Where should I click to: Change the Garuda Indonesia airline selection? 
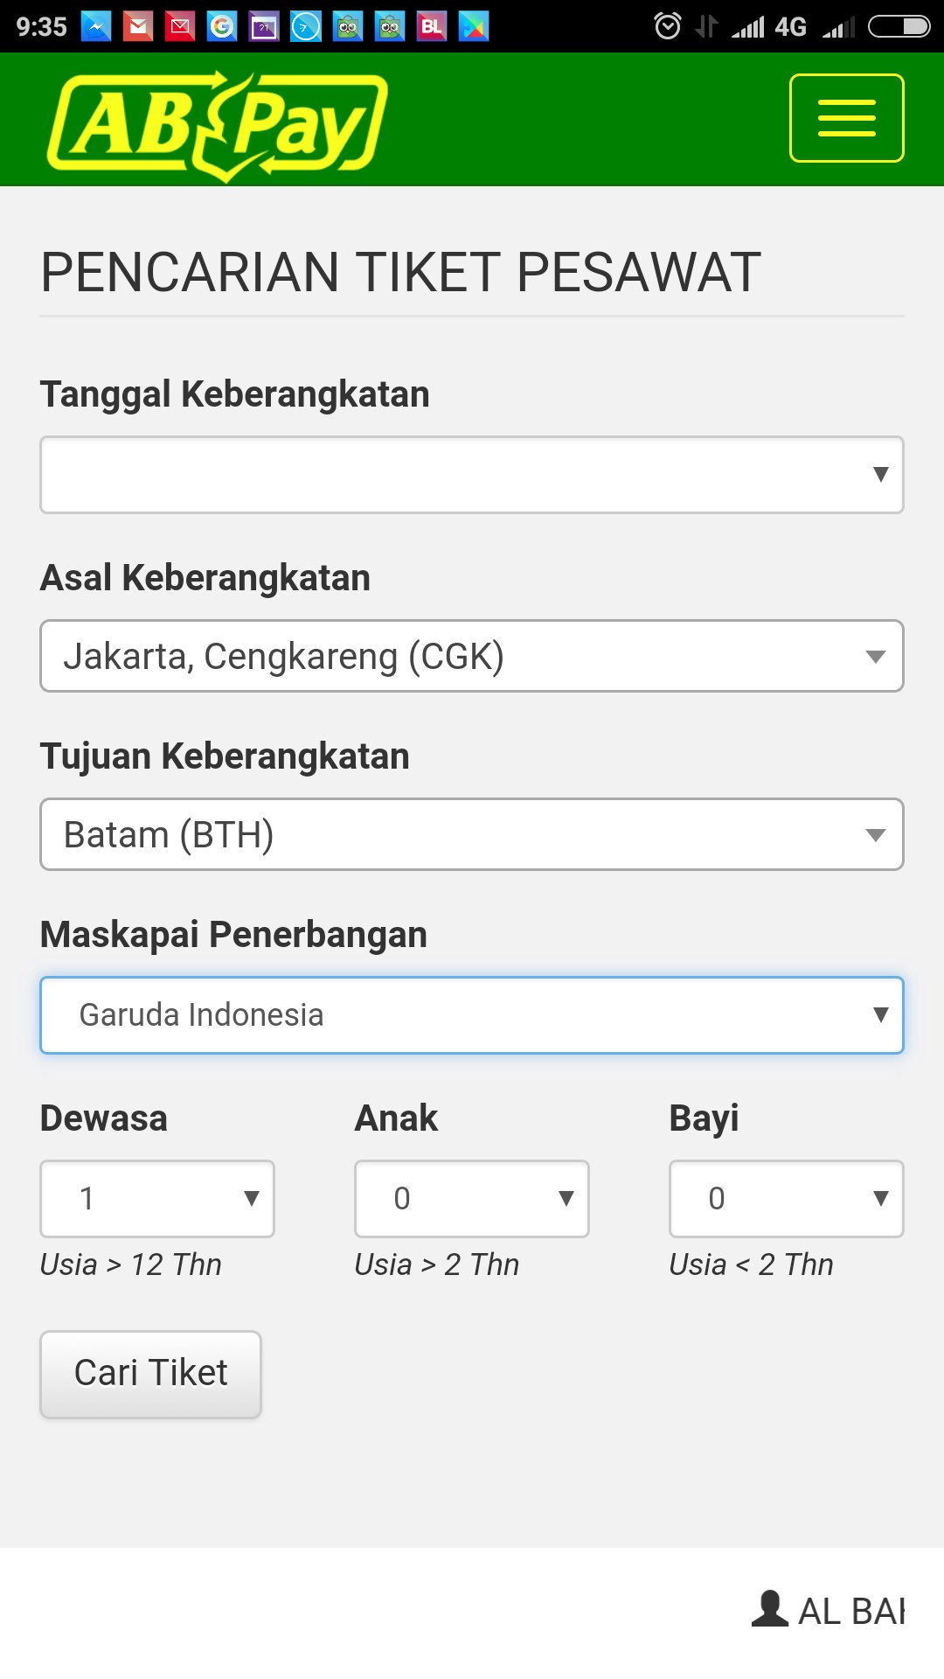point(472,1014)
